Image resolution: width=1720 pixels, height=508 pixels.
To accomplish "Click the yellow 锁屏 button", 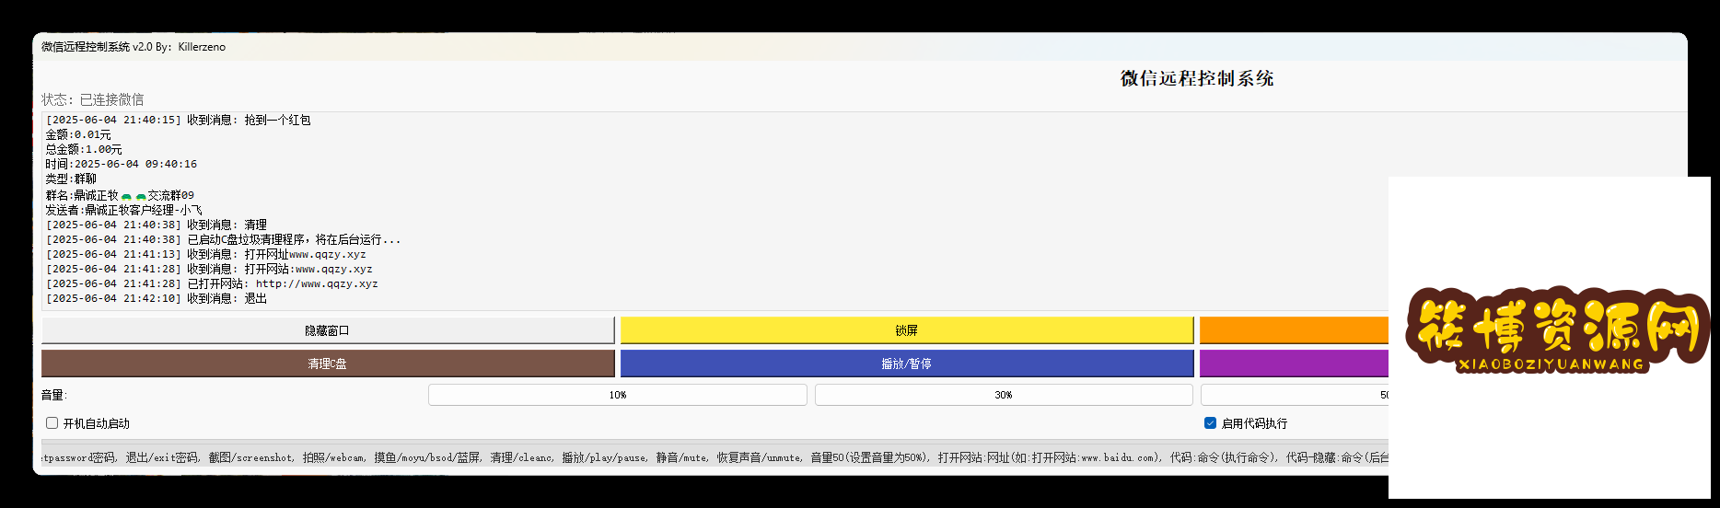I will 907,330.
